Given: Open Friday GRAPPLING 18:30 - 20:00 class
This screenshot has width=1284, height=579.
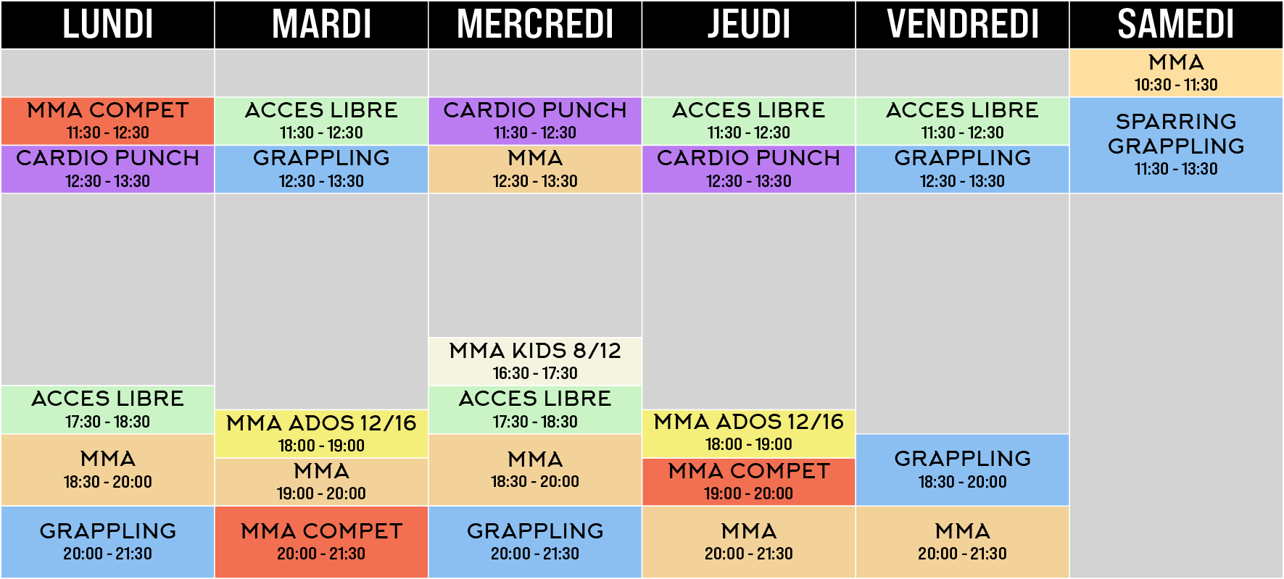Looking at the screenshot, I should tap(962, 470).
